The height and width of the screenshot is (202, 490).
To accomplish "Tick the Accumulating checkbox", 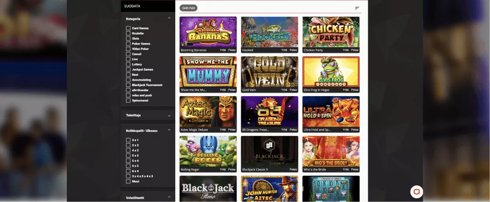I will click(128, 80).
